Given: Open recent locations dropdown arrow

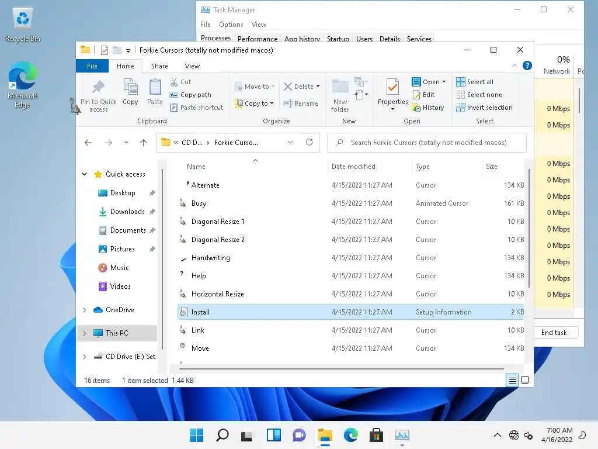Looking at the screenshot, I should tap(126, 143).
